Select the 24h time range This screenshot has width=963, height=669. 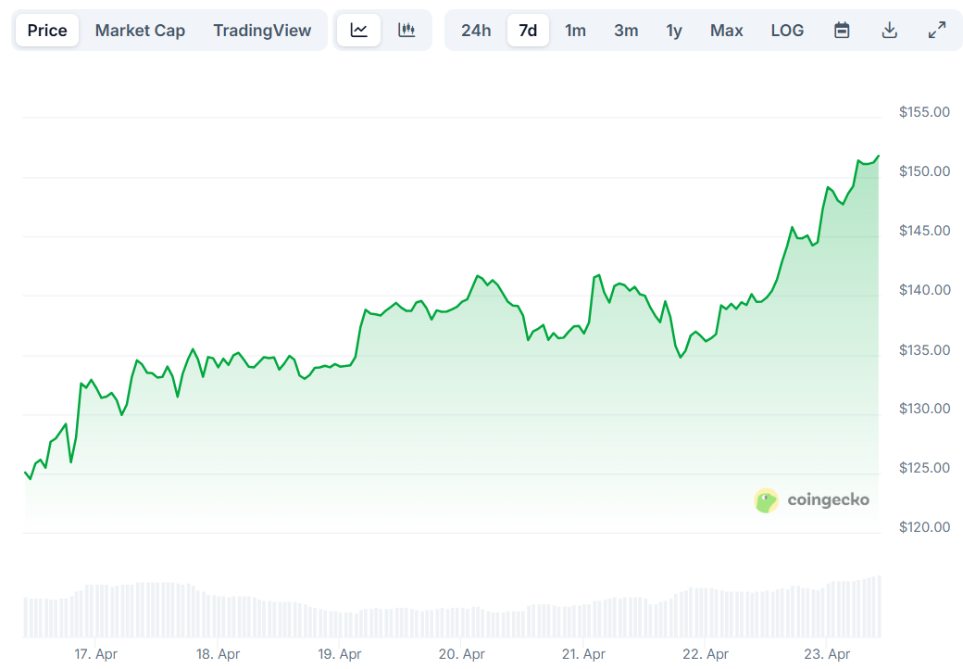point(476,31)
